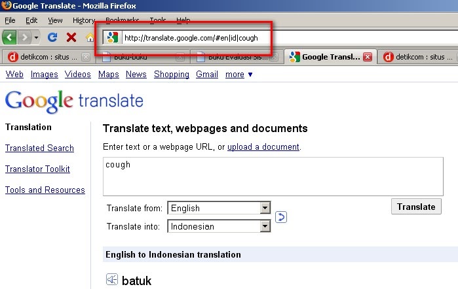Open the Web link in the Google bar
Screen dimensions: 458x289
(14, 75)
